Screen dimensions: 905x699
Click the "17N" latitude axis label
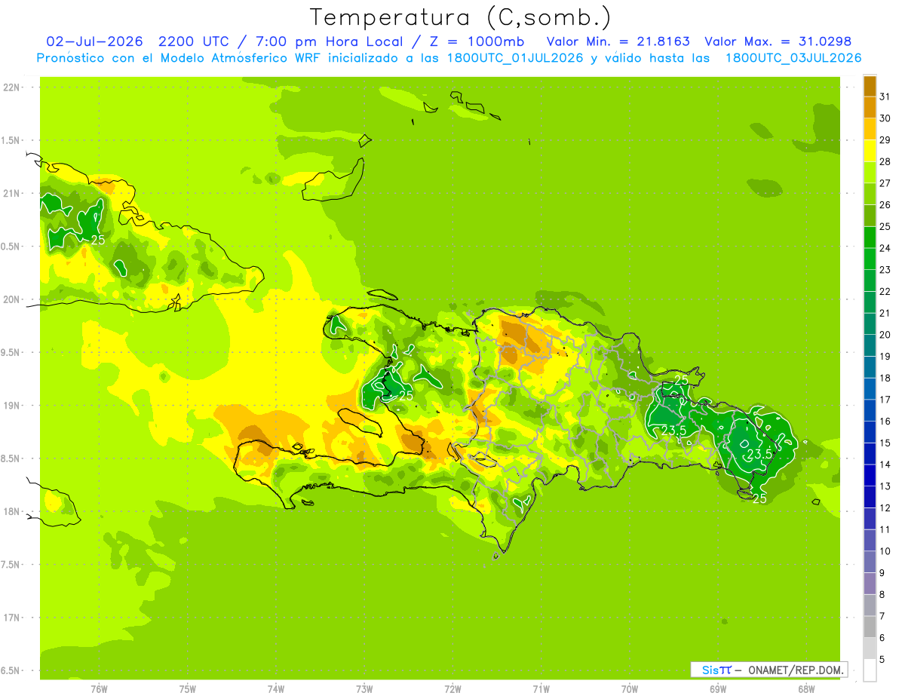11,618
